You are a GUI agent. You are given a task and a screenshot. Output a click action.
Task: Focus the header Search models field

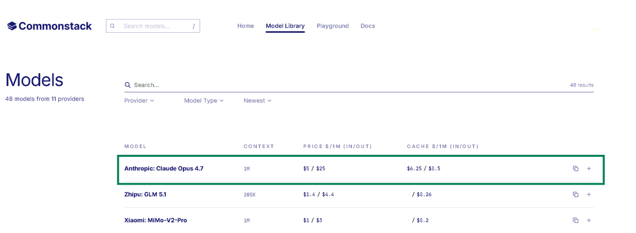[153, 26]
